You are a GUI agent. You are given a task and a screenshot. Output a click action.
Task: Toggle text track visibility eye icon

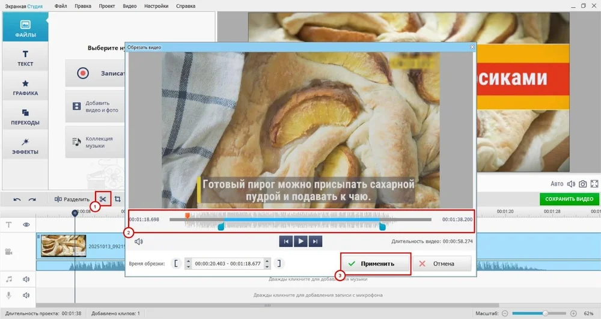click(x=26, y=225)
